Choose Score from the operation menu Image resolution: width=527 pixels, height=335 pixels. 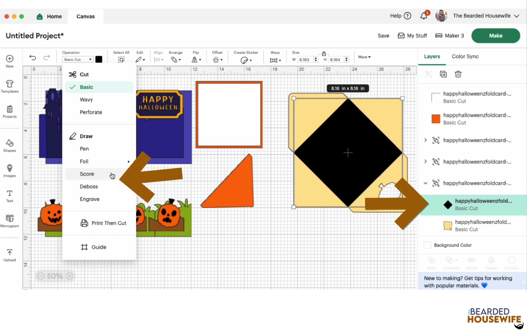pos(87,174)
